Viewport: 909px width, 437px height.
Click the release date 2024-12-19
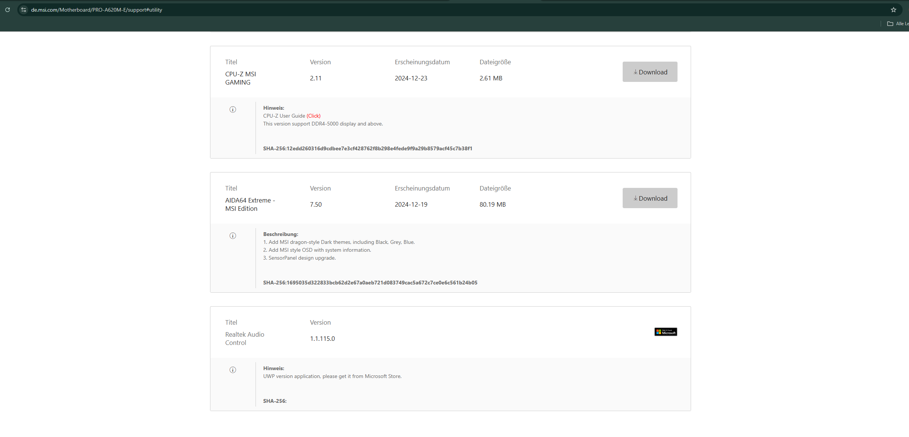click(411, 204)
